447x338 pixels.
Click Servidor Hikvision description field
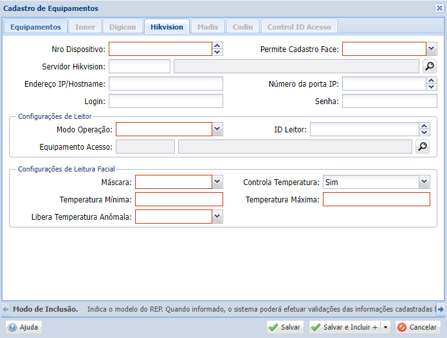pos(296,66)
